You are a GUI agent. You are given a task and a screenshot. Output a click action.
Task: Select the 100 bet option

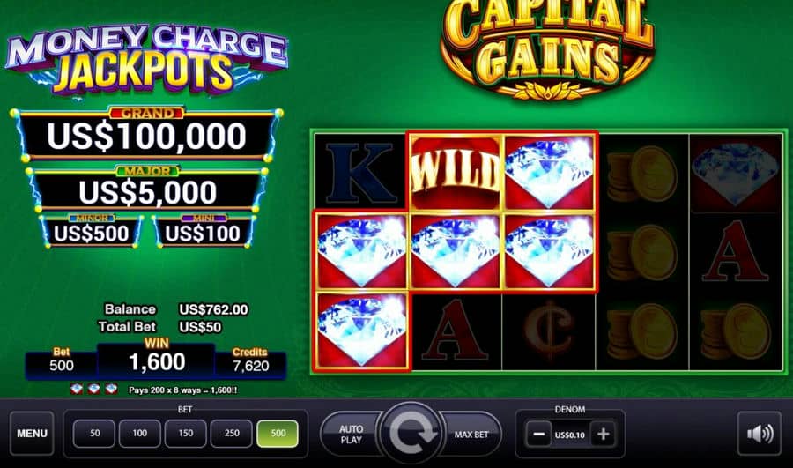140,433
